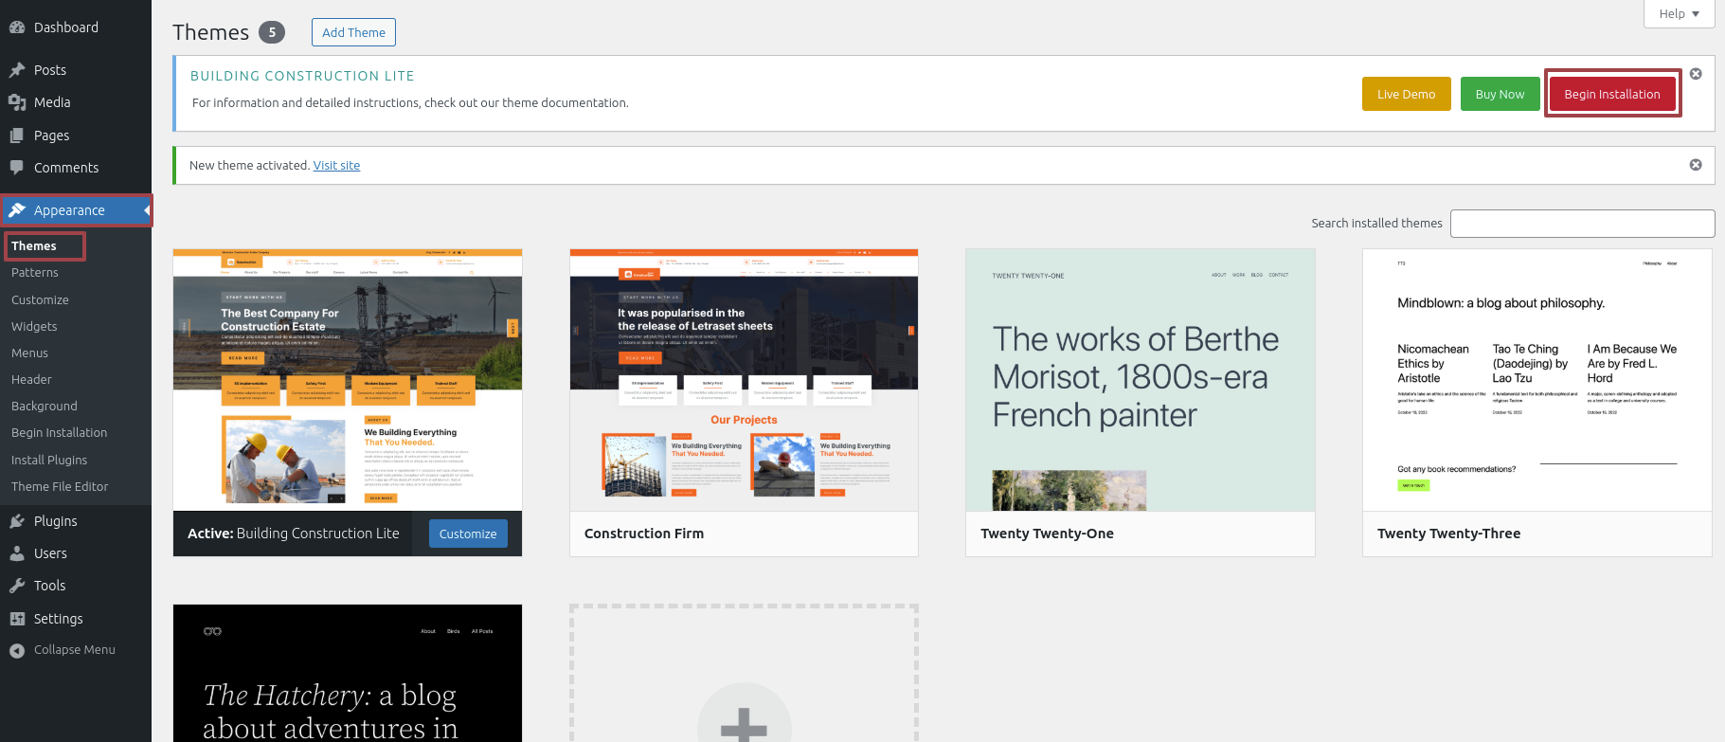Screen dimensions: 1725x742
Task: Click the Active: Building Construction Lite label
Action: 294,534
